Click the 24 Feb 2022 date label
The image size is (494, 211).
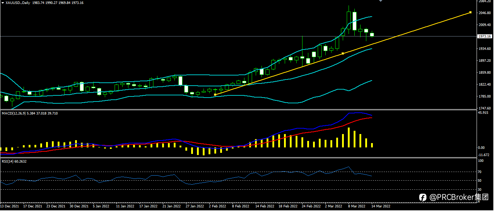click(x=311, y=206)
